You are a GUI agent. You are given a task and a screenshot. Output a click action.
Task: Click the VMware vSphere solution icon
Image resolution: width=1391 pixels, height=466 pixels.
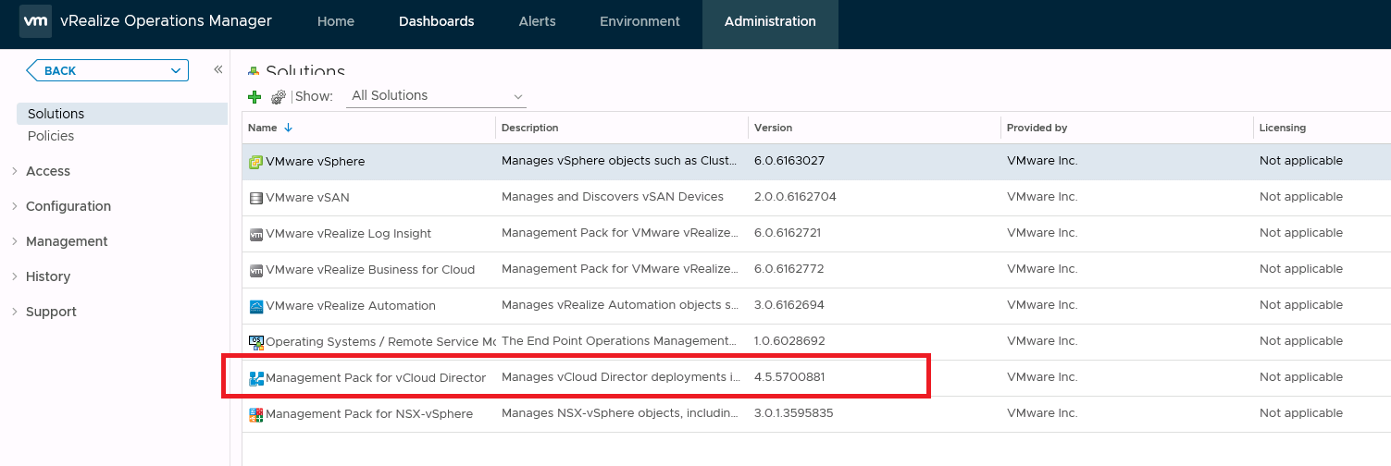point(256,162)
